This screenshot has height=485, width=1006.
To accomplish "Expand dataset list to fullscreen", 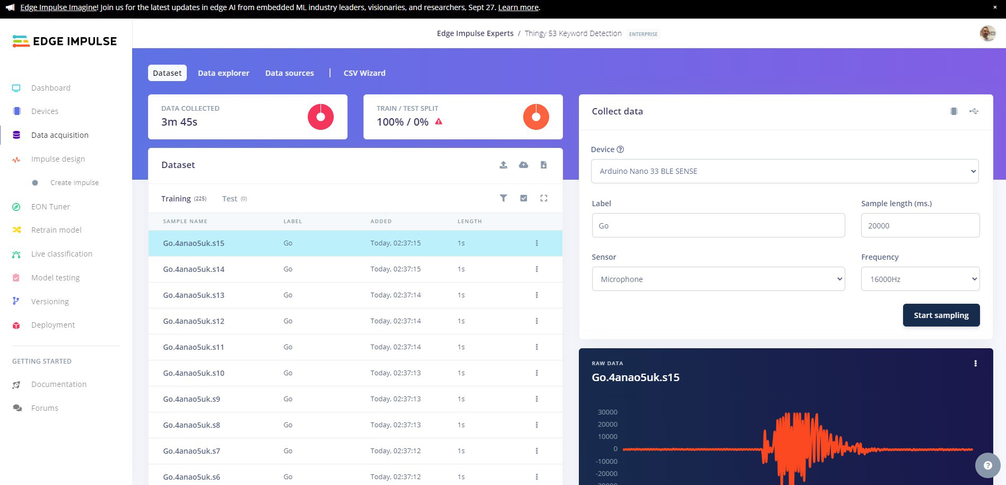I will (x=544, y=198).
